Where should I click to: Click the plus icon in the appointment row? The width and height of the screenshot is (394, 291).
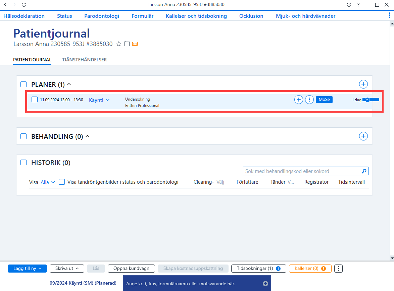pos(298,100)
